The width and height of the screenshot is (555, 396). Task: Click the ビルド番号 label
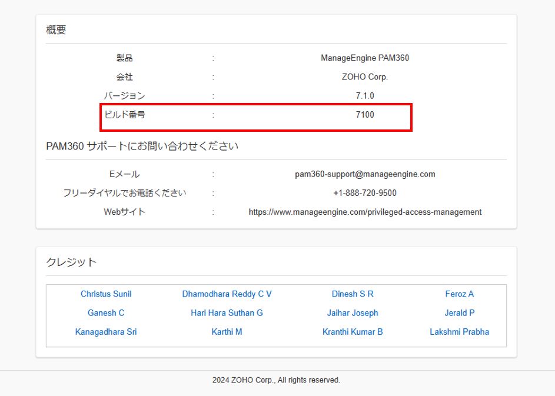[125, 115]
